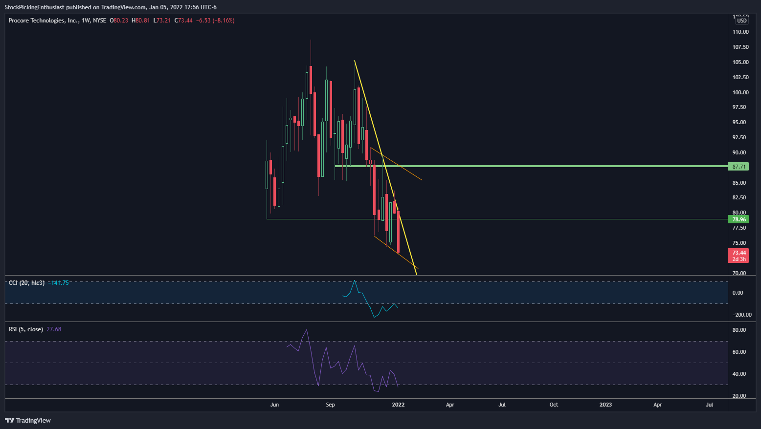
Task: Click the 2022 label on the time axis
Action: [398, 405]
